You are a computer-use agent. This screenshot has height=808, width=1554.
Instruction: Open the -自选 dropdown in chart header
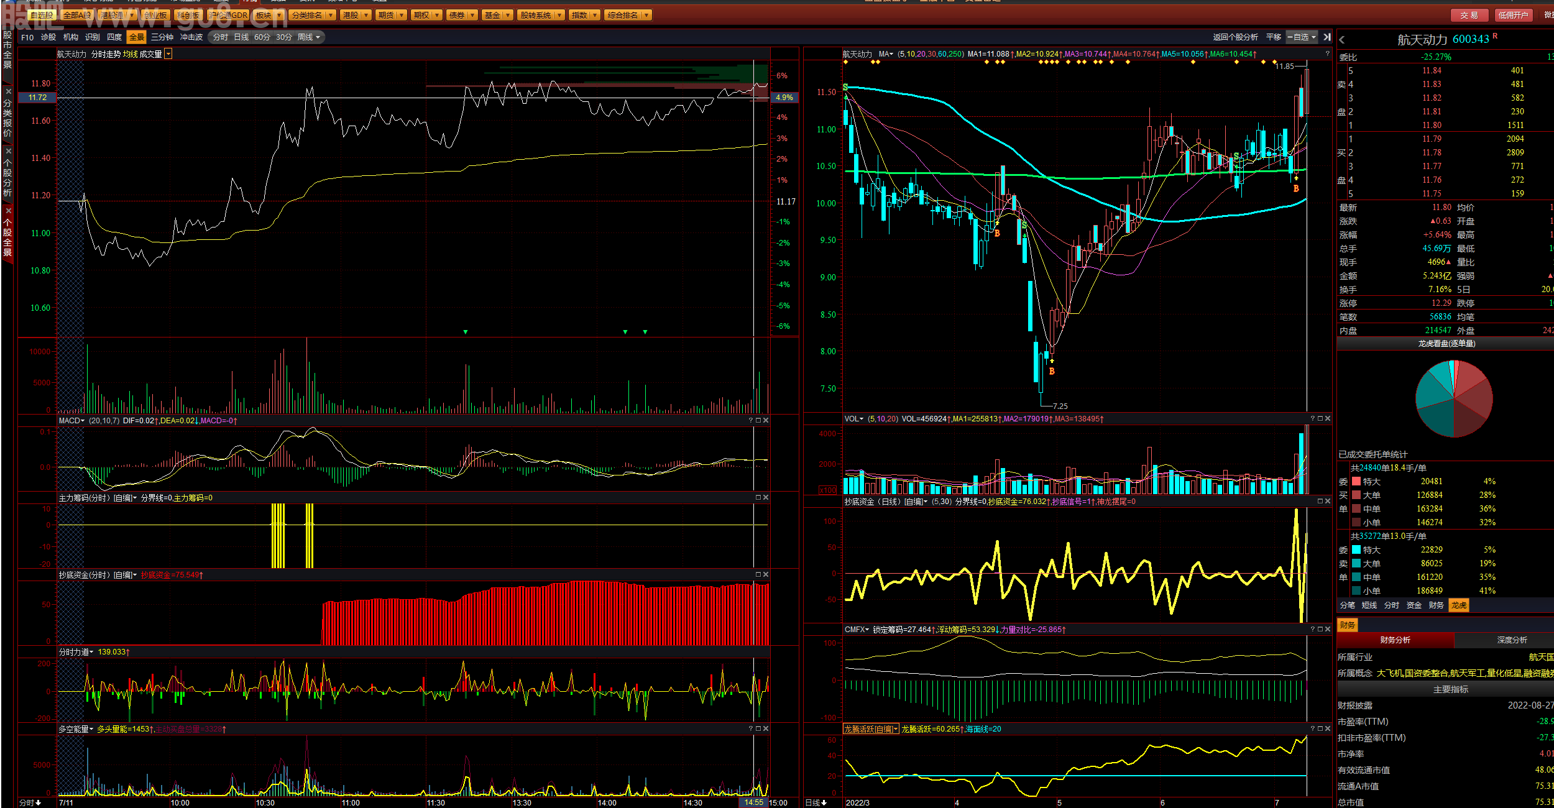(x=1302, y=37)
